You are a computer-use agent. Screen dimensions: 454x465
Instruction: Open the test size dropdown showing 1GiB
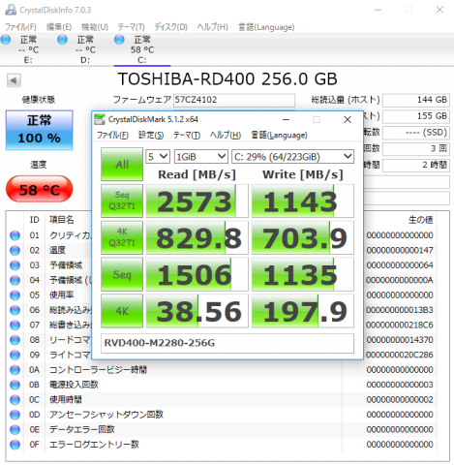[201, 157]
